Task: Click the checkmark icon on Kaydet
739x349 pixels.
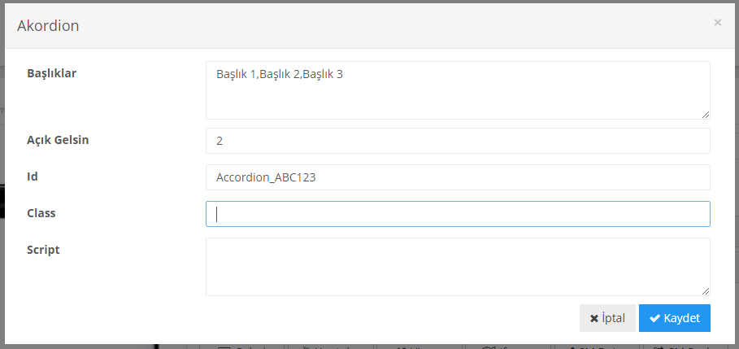Action: (654, 318)
